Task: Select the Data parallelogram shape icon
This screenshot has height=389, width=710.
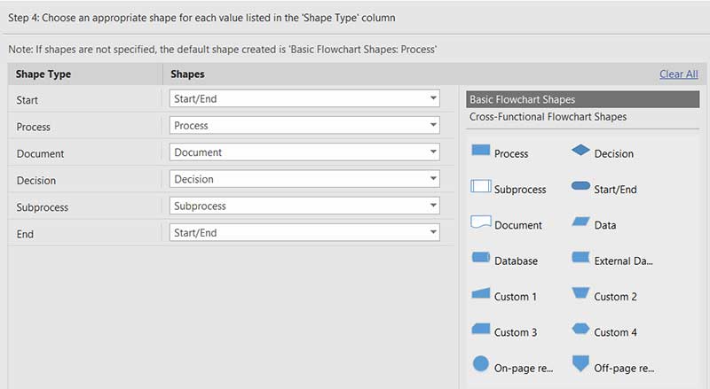Action: click(580, 223)
